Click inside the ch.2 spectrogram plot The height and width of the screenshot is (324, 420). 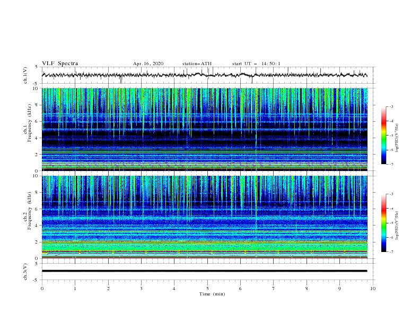click(205, 217)
